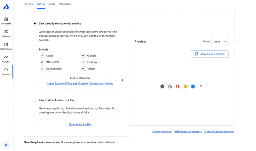
Task: Uncheck the Apple checkbox
Action: pyautogui.click(x=42, y=56)
